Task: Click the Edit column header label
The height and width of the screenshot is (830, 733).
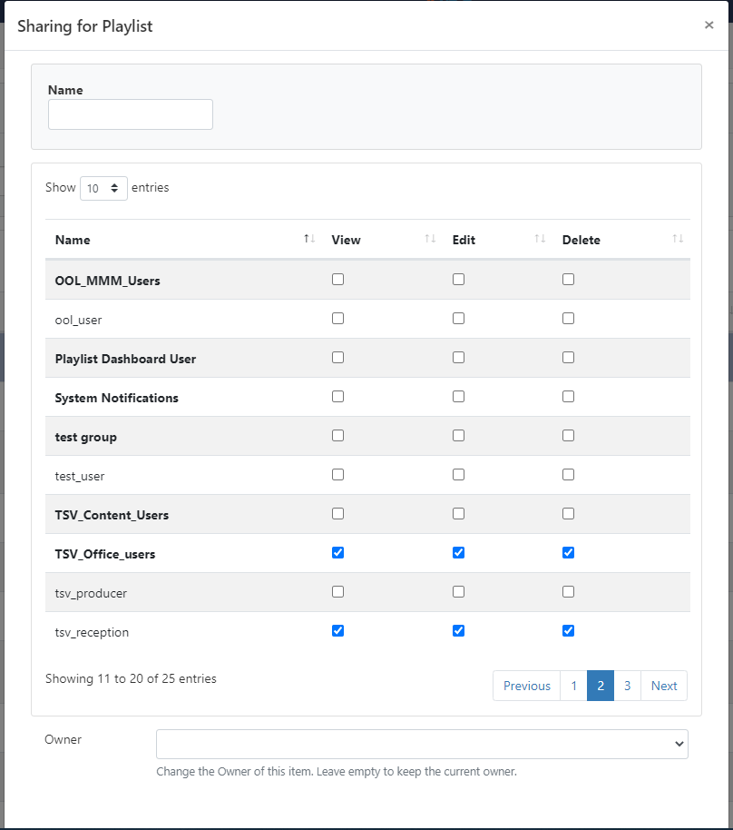Action: coord(464,240)
